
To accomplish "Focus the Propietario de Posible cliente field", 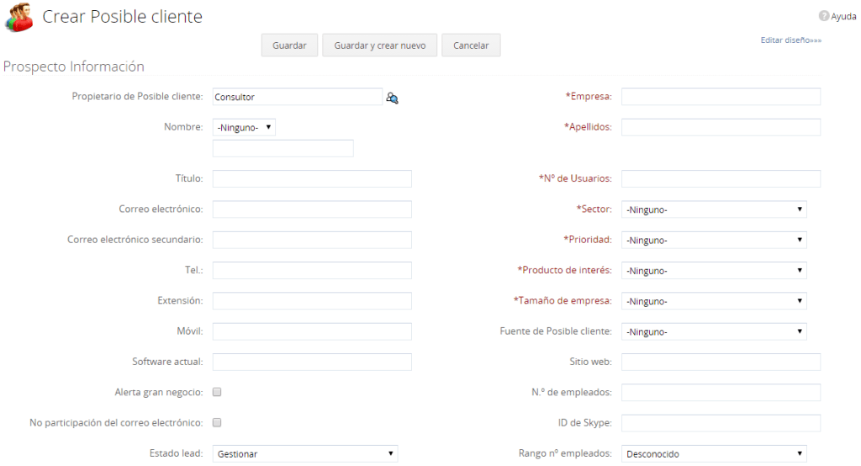I will click(x=298, y=97).
